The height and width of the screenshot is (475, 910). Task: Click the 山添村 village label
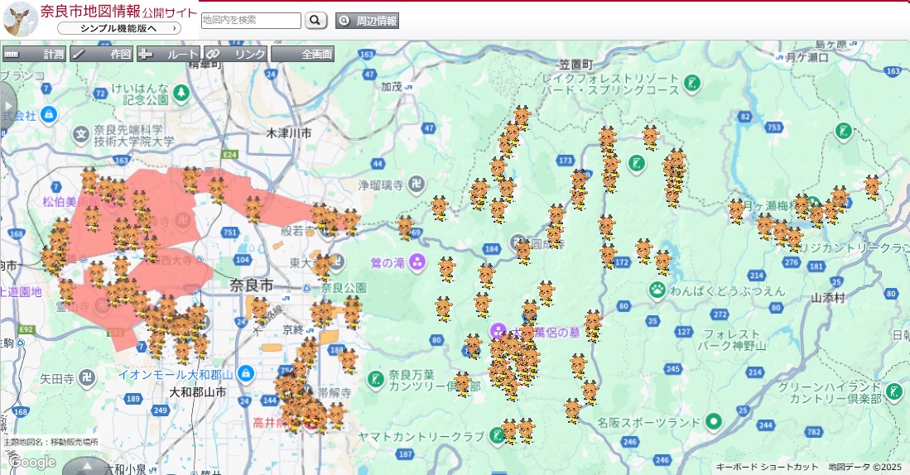click(x=828, y=298)
